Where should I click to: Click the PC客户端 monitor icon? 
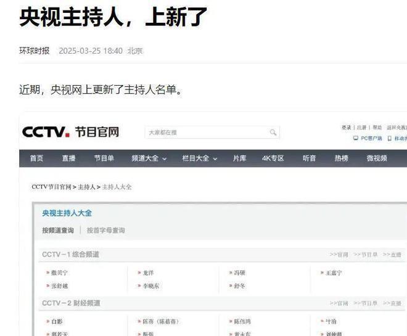point(356,138)
